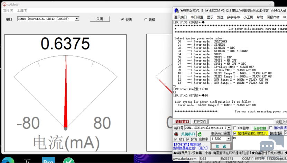Open the 帮助 menu in SSCOM

[260, 17]
